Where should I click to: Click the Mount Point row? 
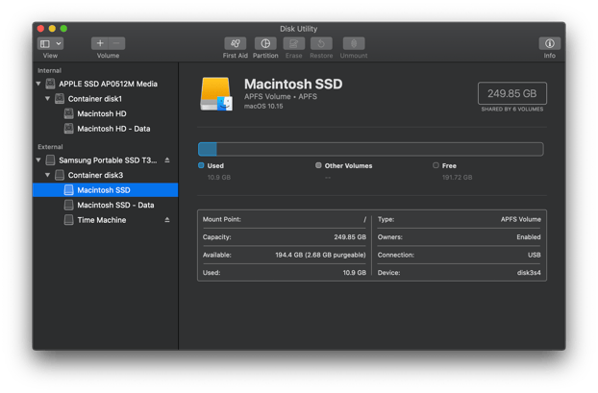coord(285,219)
